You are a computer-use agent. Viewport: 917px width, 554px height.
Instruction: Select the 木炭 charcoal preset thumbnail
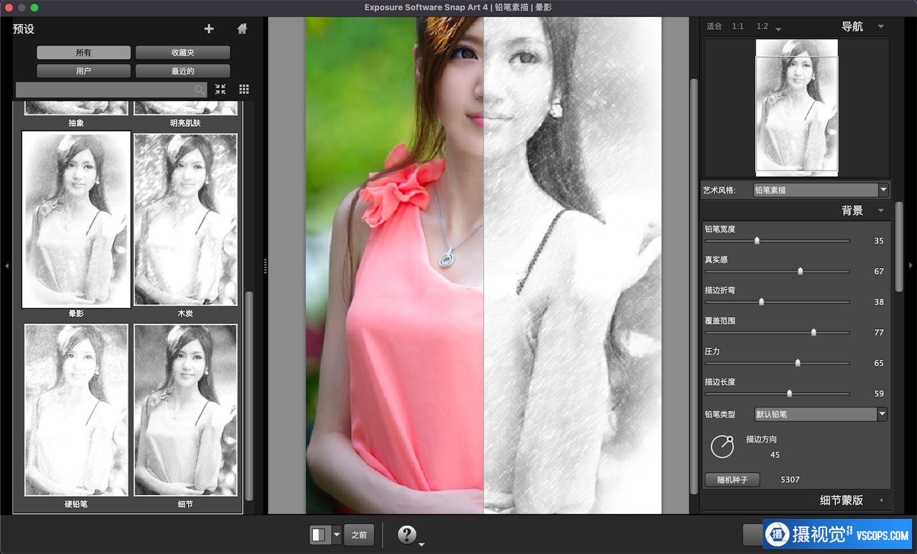click(x=185, y=220)
